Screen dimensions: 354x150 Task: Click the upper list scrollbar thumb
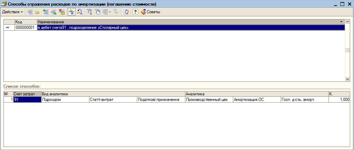[x=347, y=50]
